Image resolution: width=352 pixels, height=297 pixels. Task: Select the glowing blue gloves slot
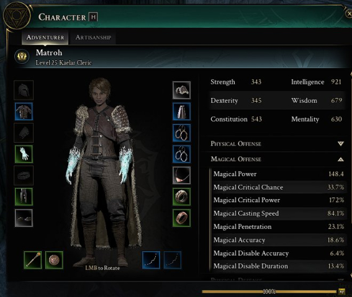tap(24, 154)
